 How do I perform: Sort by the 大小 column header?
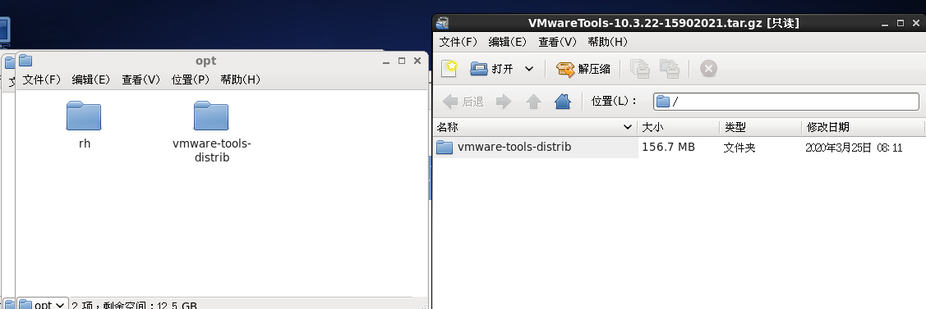(678, 127)
